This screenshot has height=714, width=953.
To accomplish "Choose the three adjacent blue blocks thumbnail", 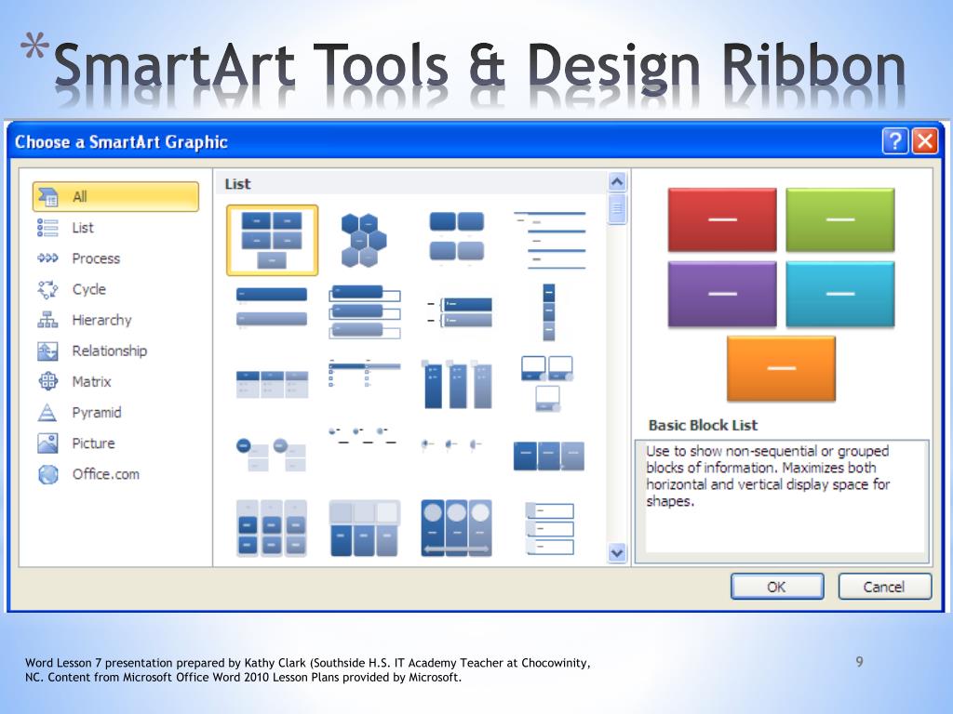I will [549, 456].
